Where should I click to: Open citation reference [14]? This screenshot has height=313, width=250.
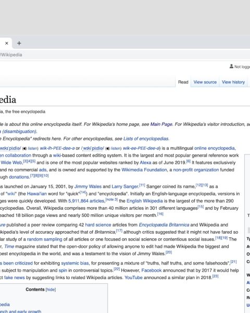click(x=83, y=192)
